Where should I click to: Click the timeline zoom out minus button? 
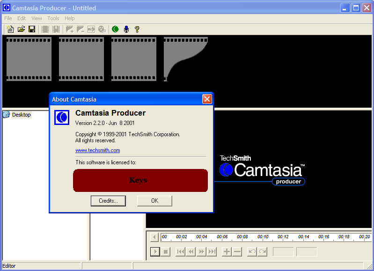(237, 251)
